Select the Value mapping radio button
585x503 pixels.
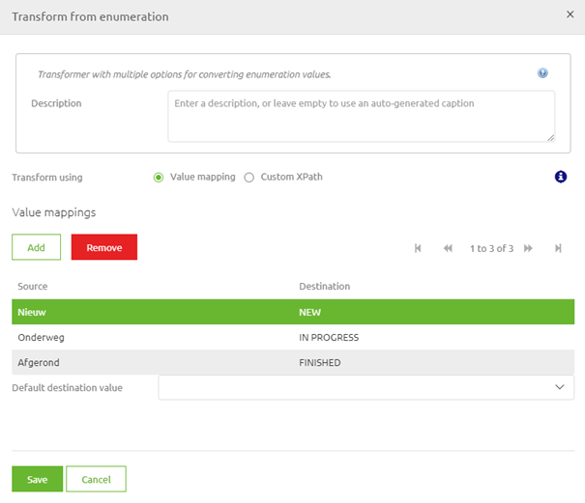159,178
